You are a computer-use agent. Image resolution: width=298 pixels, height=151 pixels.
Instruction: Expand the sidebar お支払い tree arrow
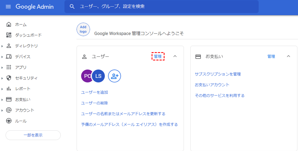click(2, 99)
